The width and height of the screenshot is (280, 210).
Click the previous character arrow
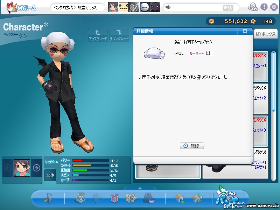pos(7,168)
